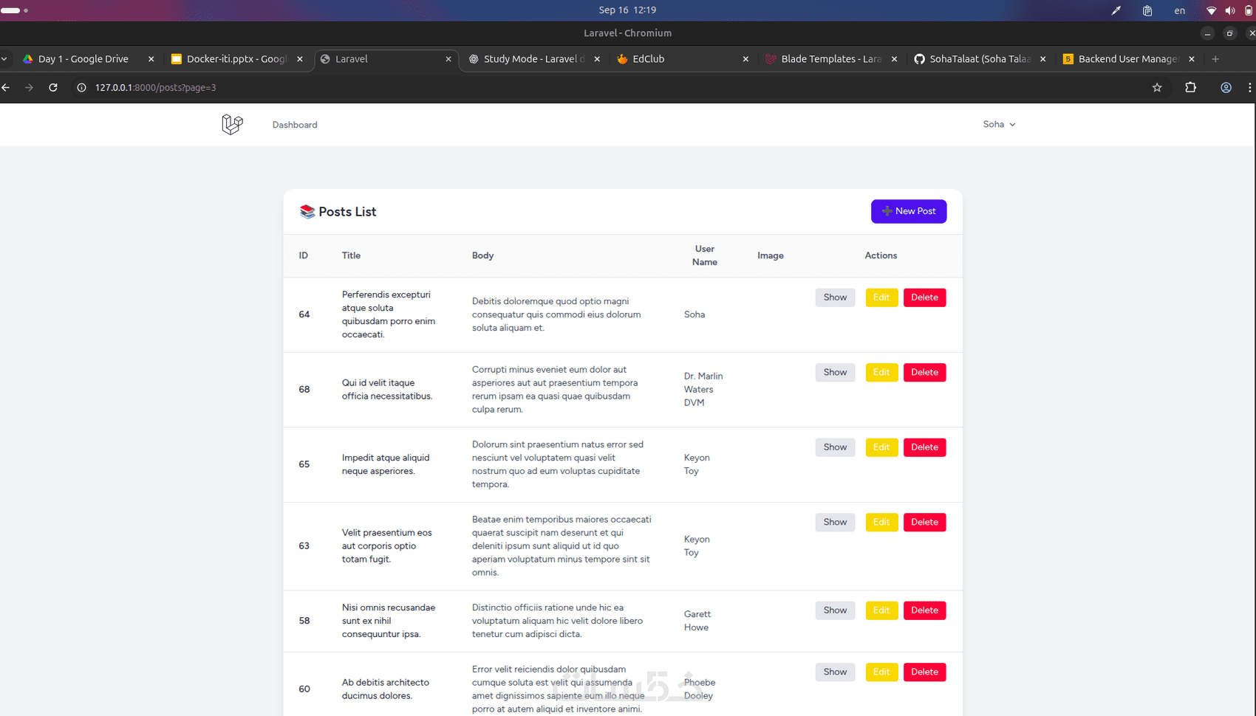Image resolution: width=1256 pixels, height=716 pixels.
Task: Go back to previous page
Action: tap(7, 88)
